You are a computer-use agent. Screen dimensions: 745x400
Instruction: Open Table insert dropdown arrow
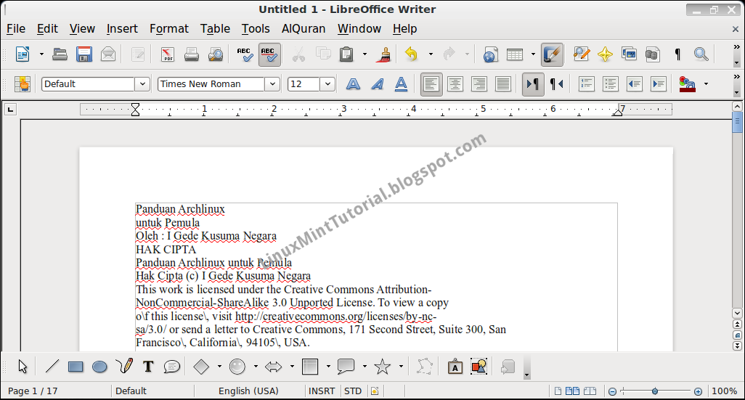coord(533,54)
